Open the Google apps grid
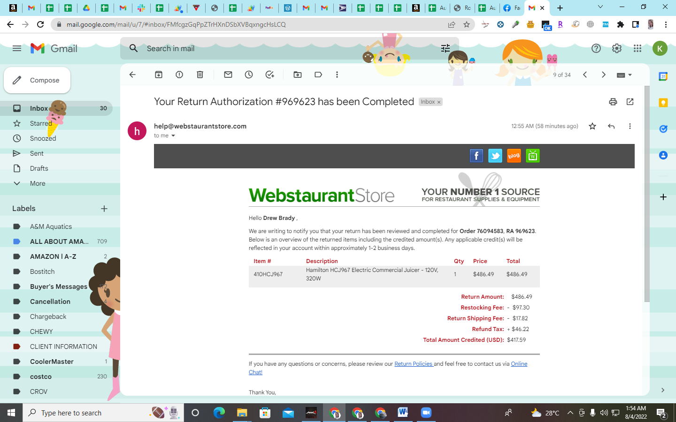Viewport: 676px width, 422px height. pyautogui.click(x=638, y=48)
